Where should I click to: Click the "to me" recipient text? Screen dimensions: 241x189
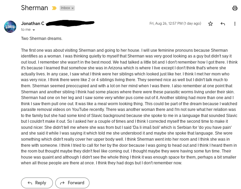(26, 30)
